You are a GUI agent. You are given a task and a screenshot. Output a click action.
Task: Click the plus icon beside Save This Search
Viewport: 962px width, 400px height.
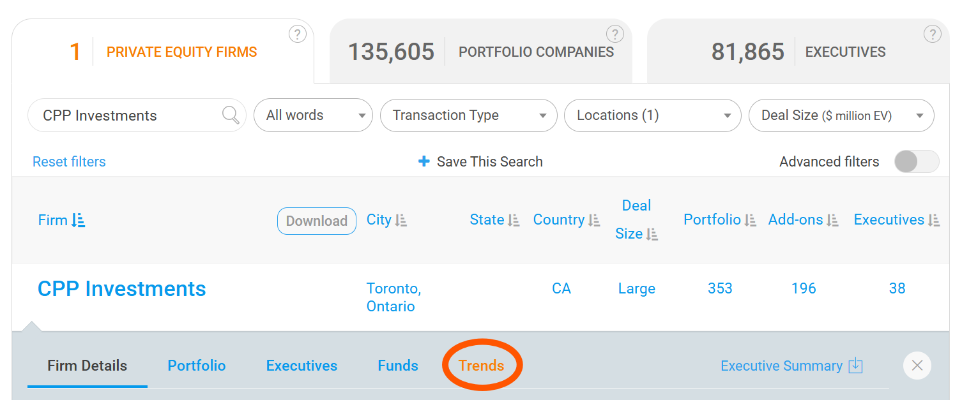[424, 161]
